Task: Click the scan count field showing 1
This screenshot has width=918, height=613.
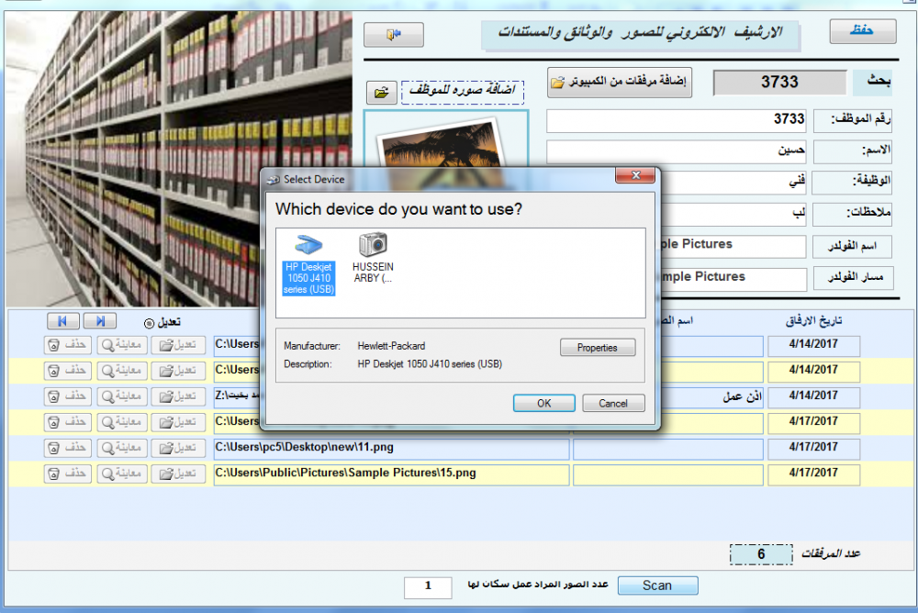Action: (x=428, y=586)
